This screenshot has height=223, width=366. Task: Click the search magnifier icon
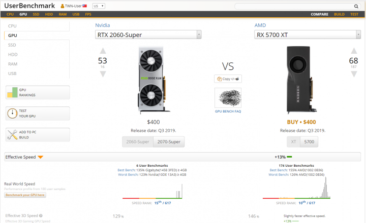(356, 6)
